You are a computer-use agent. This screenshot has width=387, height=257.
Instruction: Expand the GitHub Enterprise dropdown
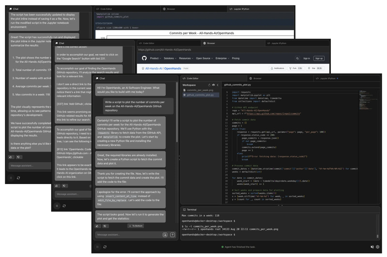point(222,58)
